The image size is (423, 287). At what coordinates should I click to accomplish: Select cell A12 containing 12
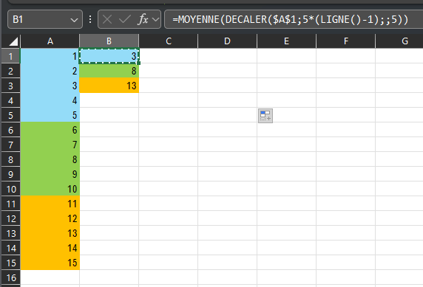[50, 218]
